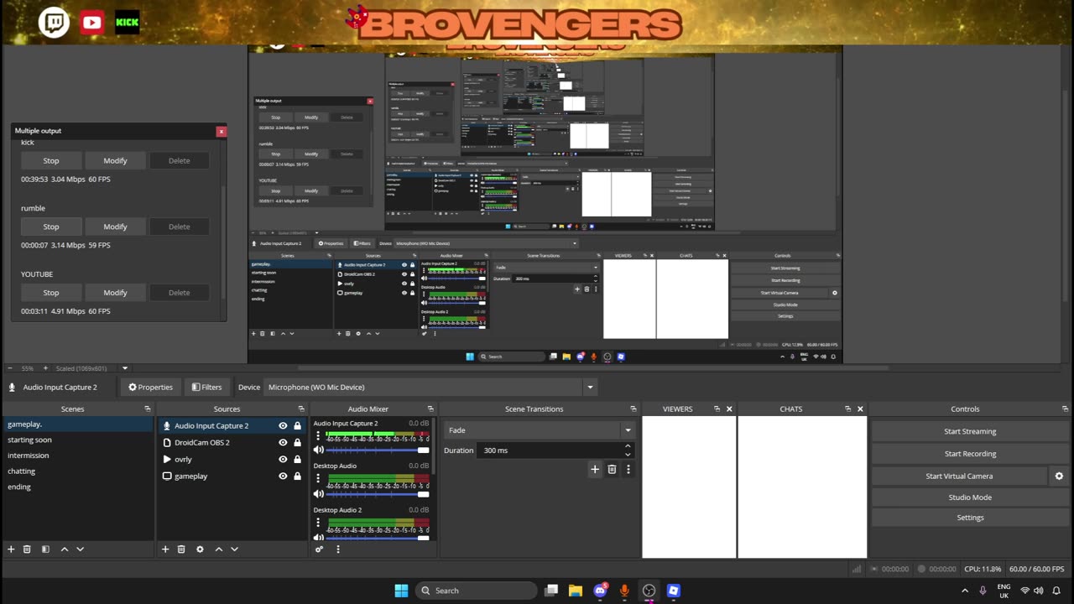
Task: Decrease transition duration with the down stepper
Action: tap(628, 455)
